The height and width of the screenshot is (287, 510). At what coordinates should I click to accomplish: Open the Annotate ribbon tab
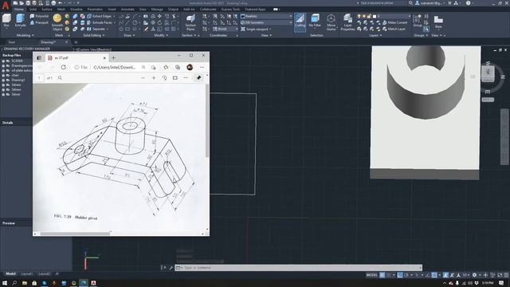pyautogui.click(x=127, y=9)
